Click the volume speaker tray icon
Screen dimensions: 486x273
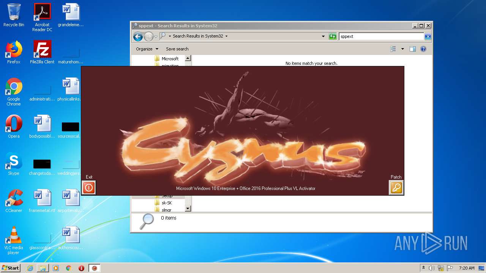[432, 268]
